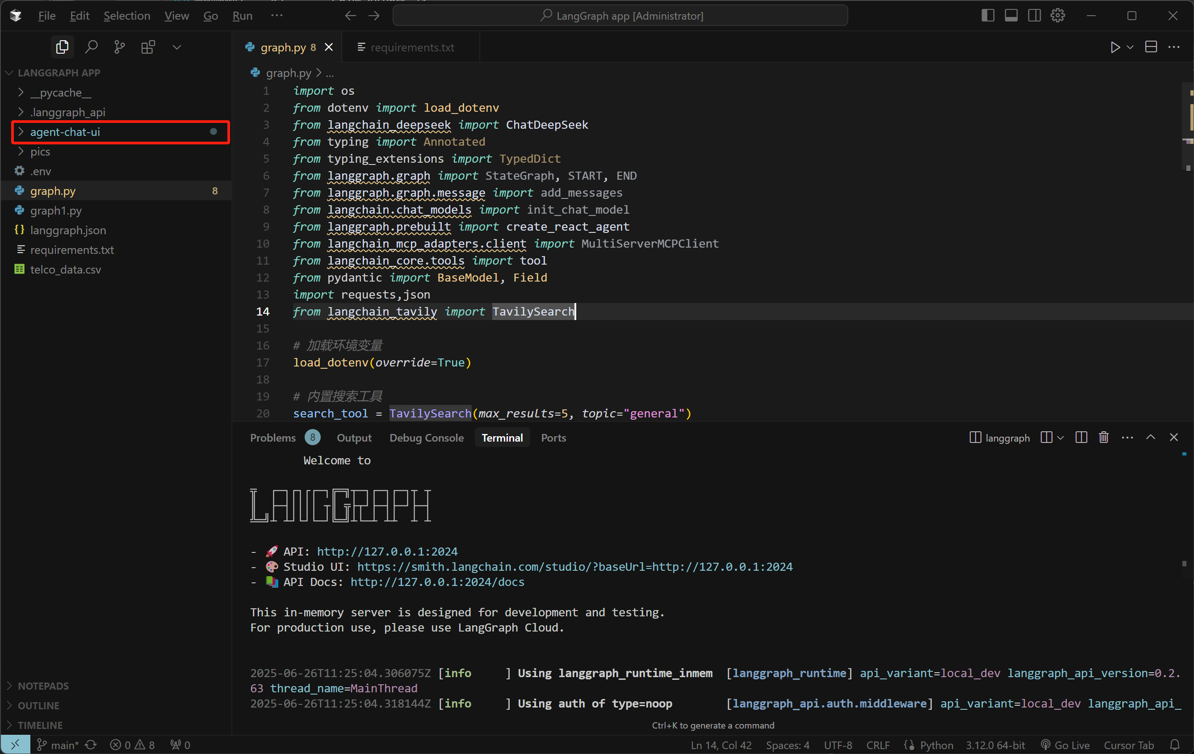Open the File menu

pos(46,15)
